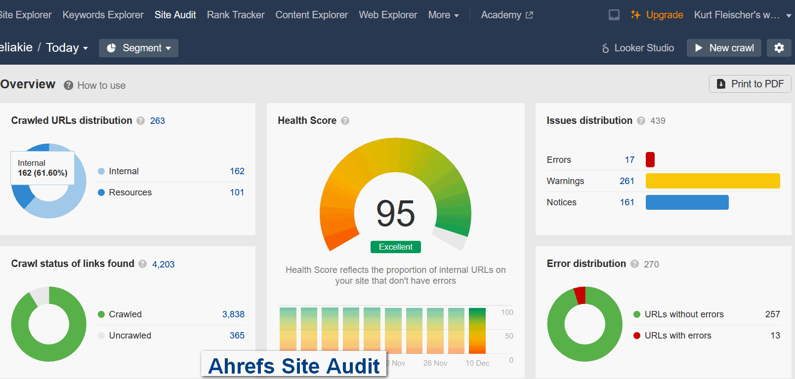Click links found total 4,203

point(164,265)
